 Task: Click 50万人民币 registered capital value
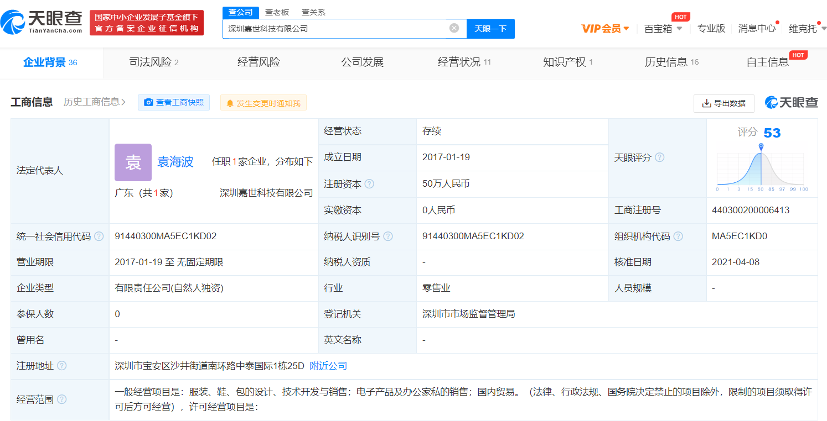446,184
